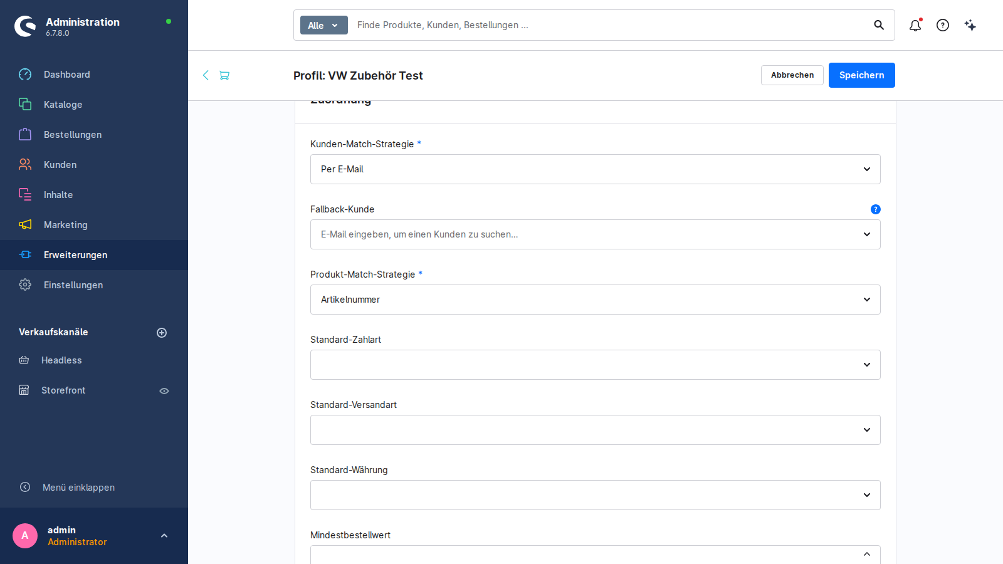Click the Shopware logo icon

25,26
